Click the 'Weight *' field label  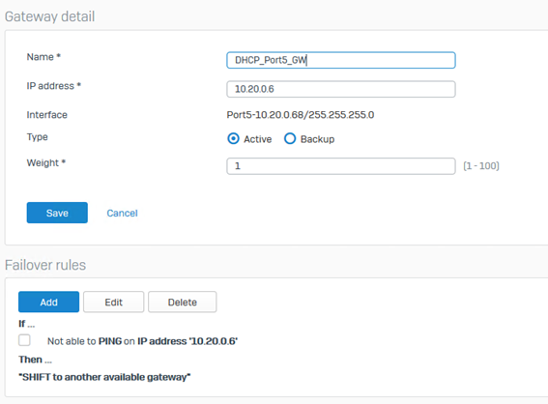[46, 163]
